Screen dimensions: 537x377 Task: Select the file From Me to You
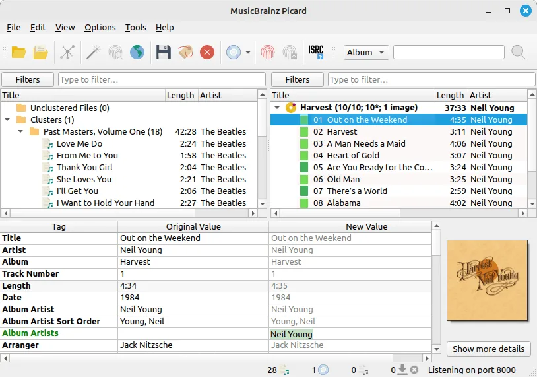click(x=129, y=156)
